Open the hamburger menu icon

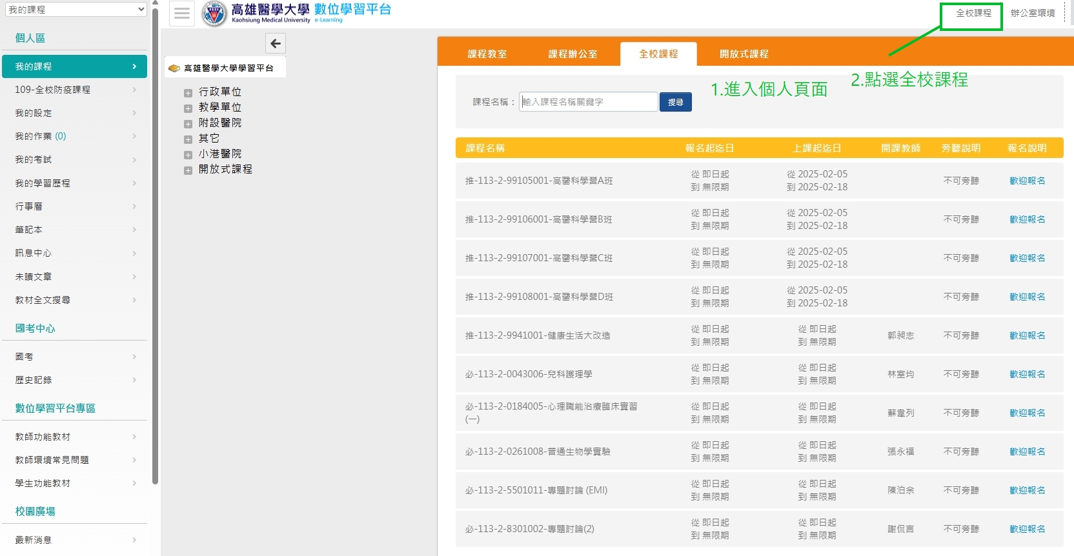click(182, 14)
